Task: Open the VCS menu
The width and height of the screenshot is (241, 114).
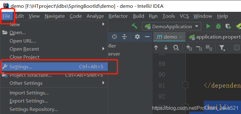Action: click(184, 16)
